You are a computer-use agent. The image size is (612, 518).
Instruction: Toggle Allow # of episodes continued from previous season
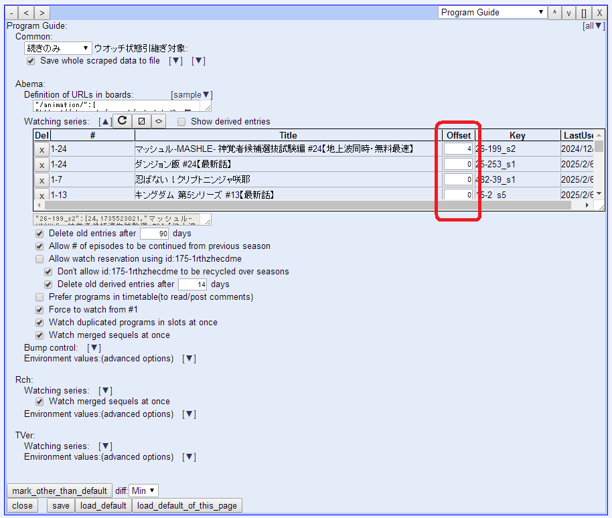tap(40, 246)
